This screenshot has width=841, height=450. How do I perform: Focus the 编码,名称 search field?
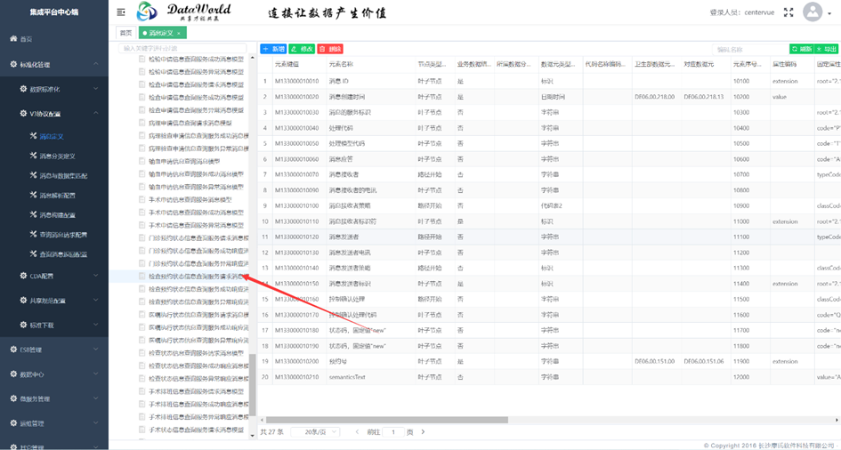pyautogui.click(x=750, y=49)
